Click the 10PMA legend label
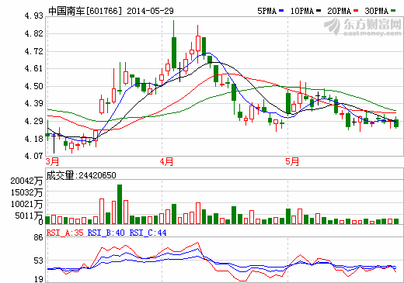 tap(302, 11)
